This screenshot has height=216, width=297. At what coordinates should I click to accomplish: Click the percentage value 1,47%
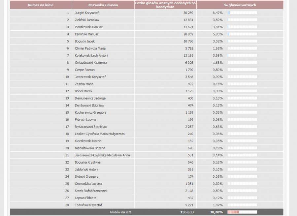pos(217,205)
